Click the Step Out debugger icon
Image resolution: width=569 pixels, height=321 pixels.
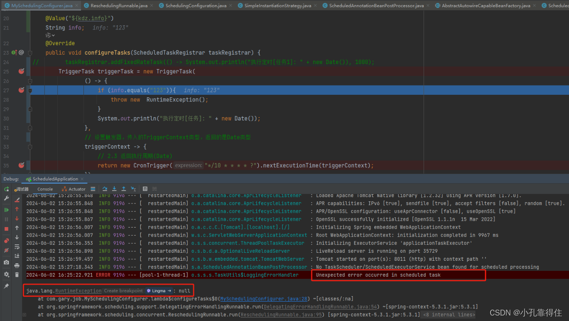point(123,189)
